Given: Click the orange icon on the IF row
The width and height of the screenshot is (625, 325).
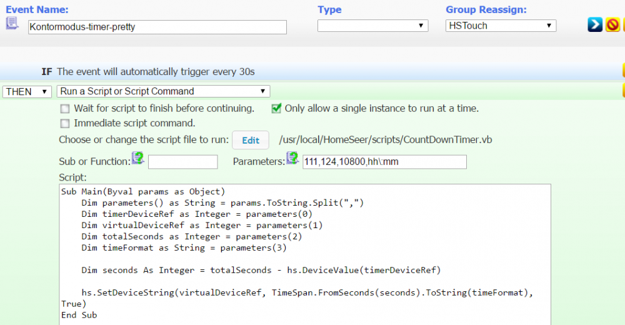Looking at the screenshot, I should [x=622, y=70].
